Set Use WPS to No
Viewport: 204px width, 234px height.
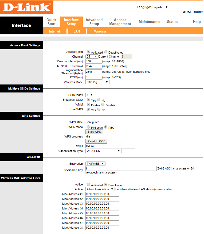(99, 109)
